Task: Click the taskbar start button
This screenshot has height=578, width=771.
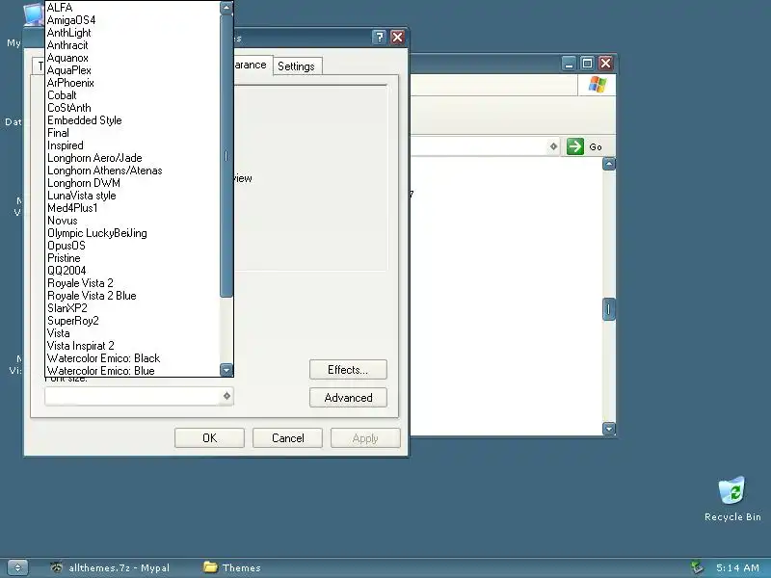Action: pyautogui.click(x=17, y=567)
